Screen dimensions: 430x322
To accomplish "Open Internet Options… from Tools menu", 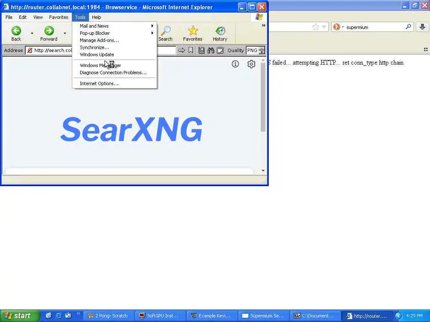I will click(115, 83).
